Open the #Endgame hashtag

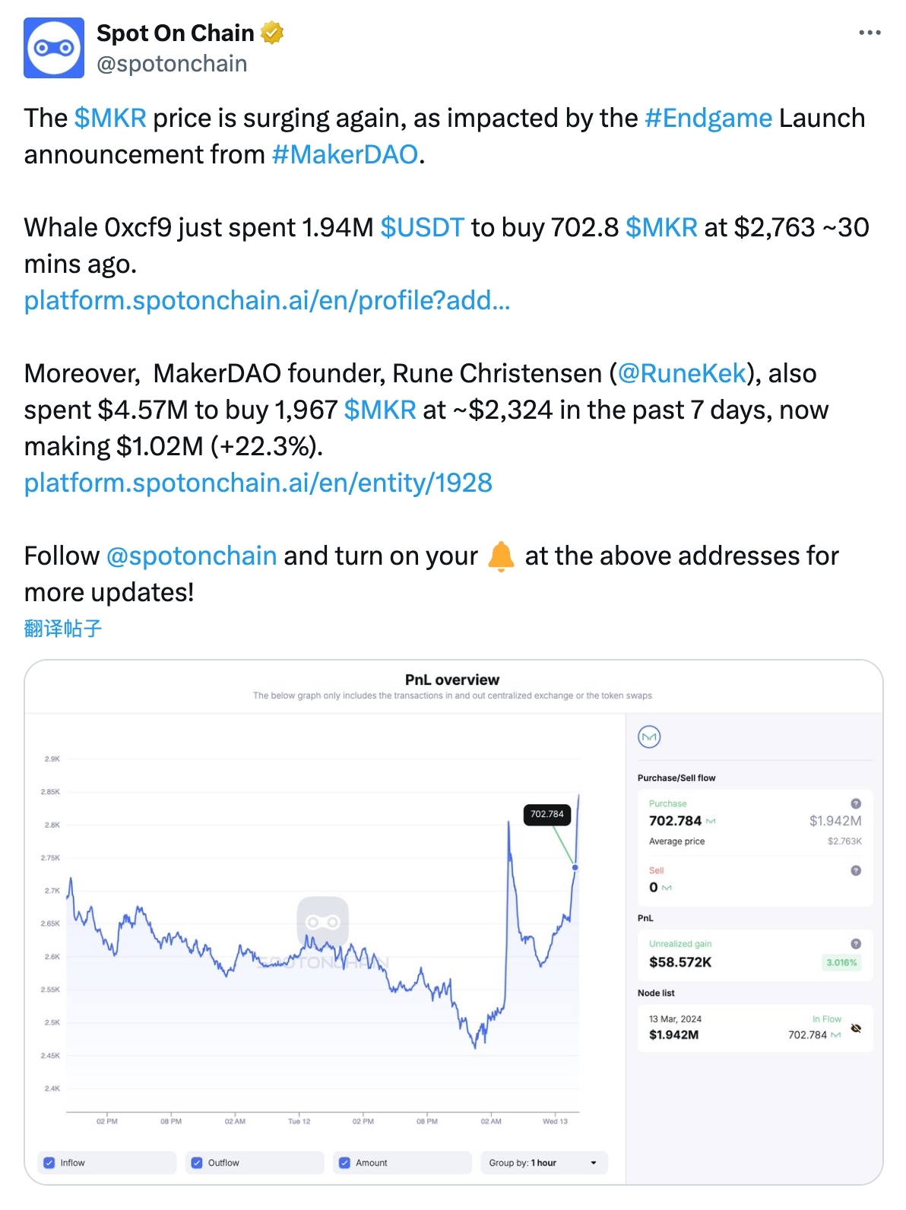708,118
